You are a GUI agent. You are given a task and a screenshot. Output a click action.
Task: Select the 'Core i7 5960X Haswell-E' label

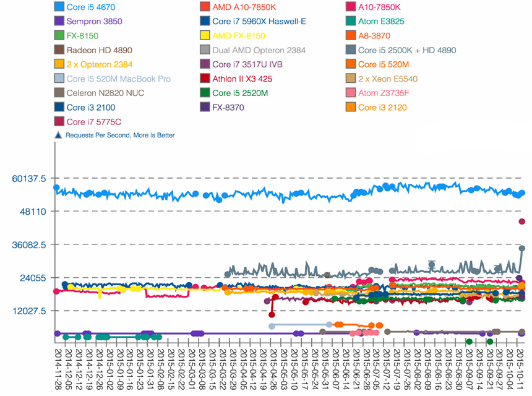259,22
